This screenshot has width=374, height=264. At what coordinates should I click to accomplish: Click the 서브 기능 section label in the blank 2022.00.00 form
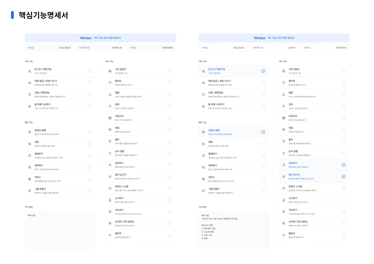109,61
